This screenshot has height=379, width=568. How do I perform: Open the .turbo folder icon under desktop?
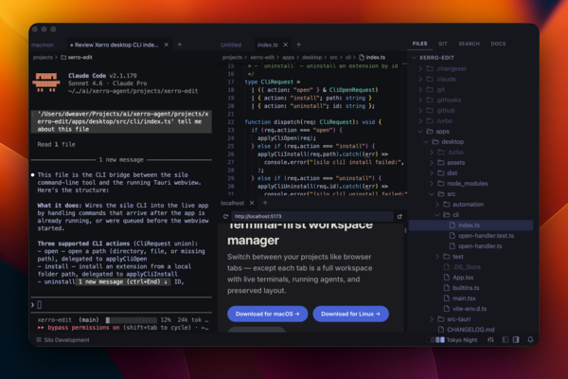coord(441,153)
